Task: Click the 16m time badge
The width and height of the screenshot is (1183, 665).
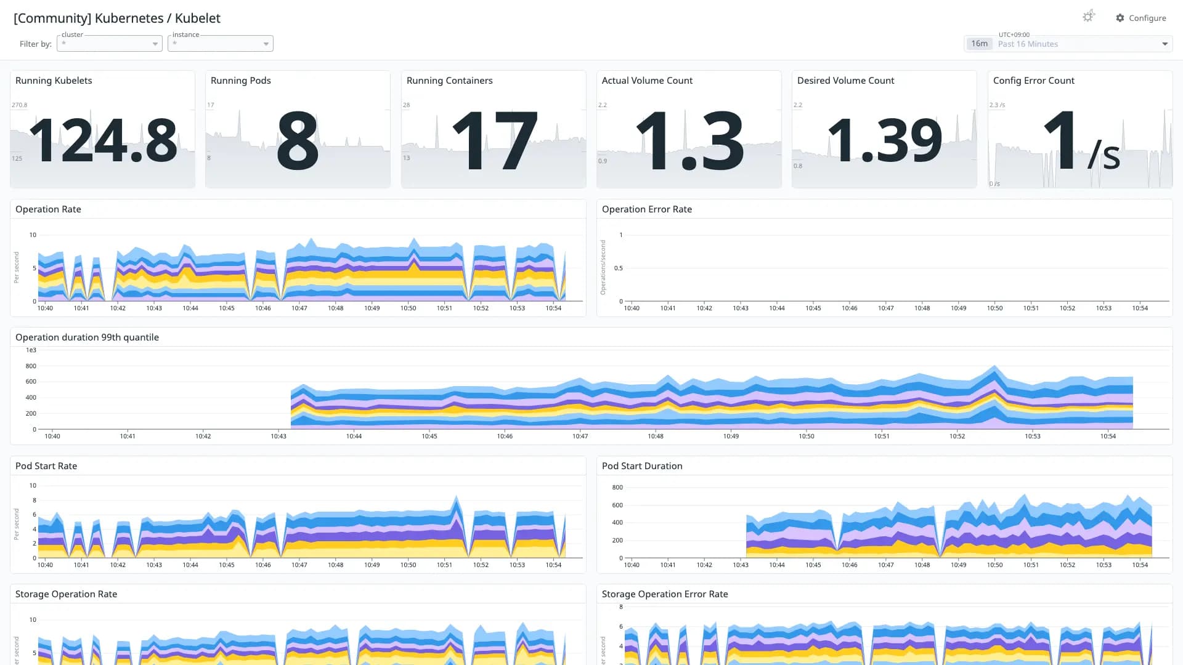Action: pos(979,44)
